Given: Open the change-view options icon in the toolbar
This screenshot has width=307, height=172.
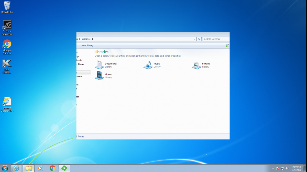Looking at the screenshot, I should [x=227, y=45].
